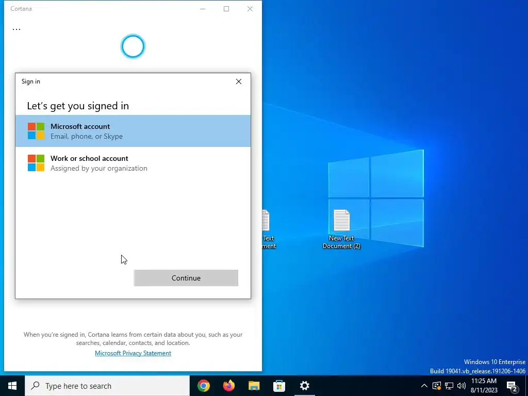
Task: Click the Microsoft logo beside Work account
Action: tap(36, 163)
